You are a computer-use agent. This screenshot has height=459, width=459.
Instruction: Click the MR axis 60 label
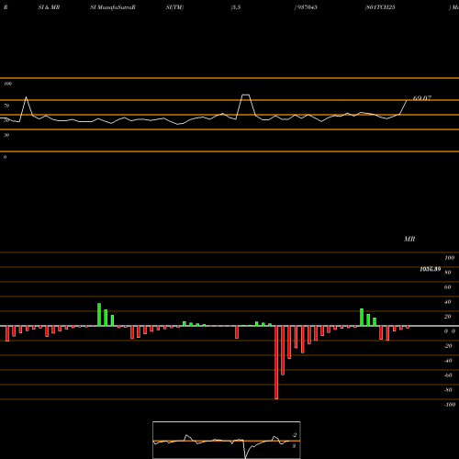[x=448, y=287]
